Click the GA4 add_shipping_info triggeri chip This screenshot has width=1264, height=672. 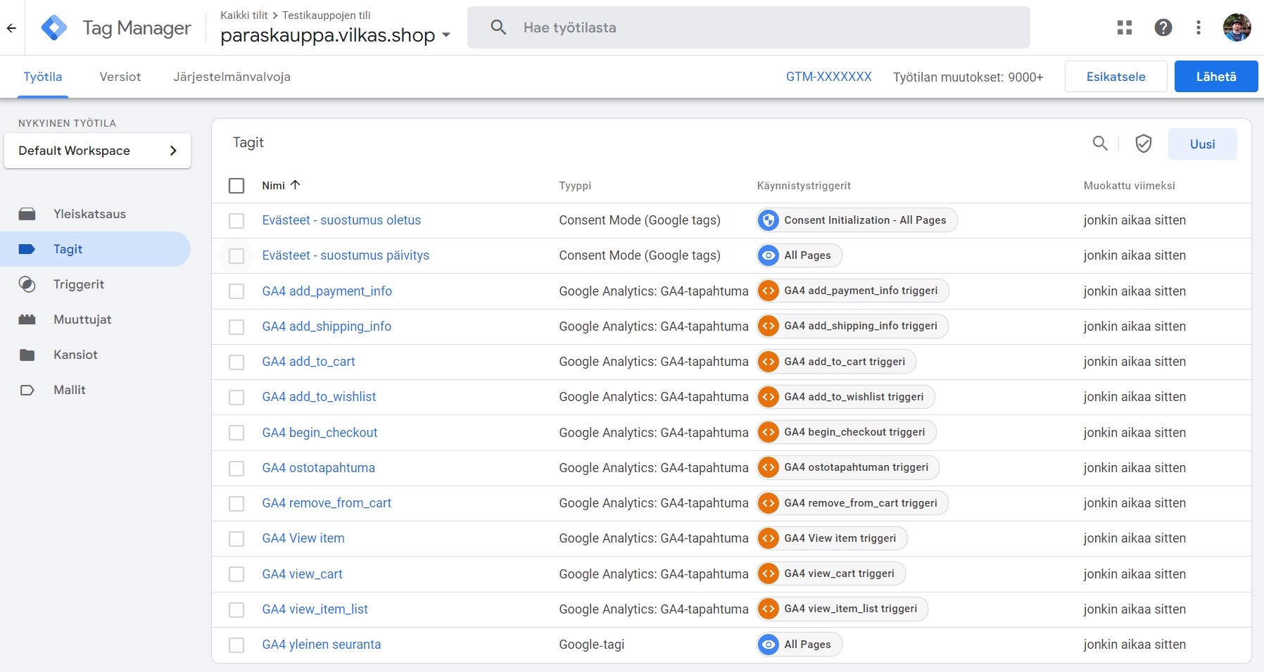(x=853, y=326)
